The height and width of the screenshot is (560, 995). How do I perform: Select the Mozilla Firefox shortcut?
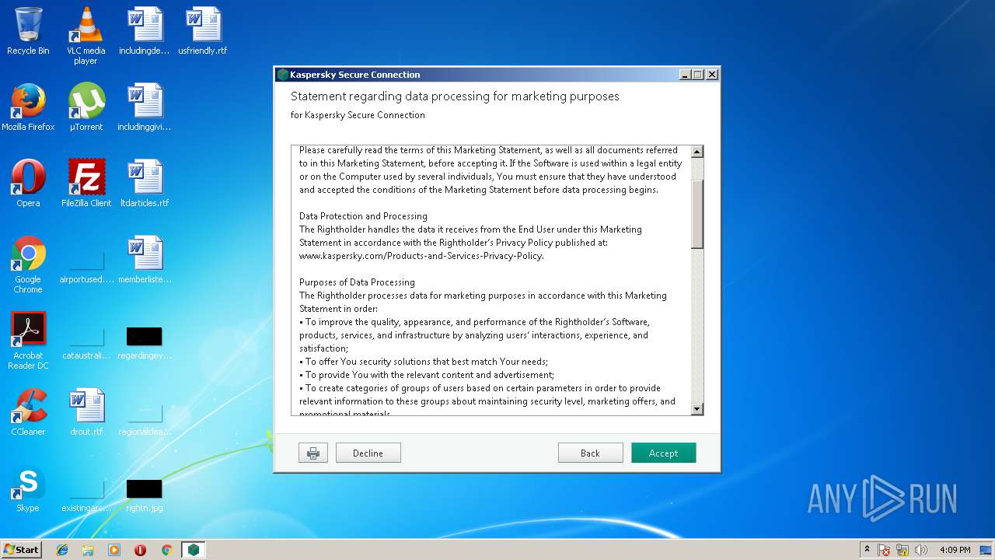coord(28,107)
